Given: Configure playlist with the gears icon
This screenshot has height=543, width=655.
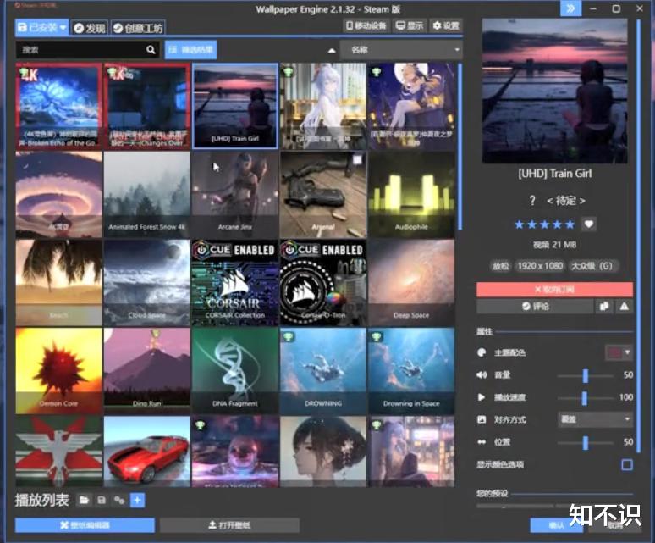Looking at the screenshot, I should click(119, 500).
